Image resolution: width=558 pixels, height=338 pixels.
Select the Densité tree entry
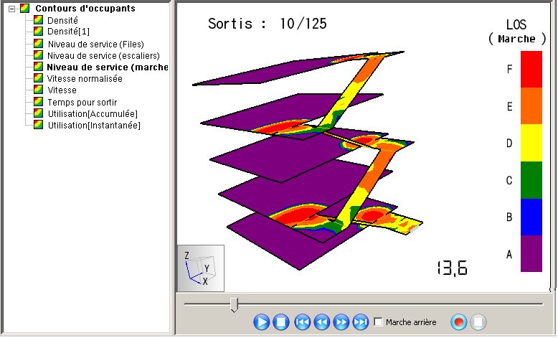62,20
